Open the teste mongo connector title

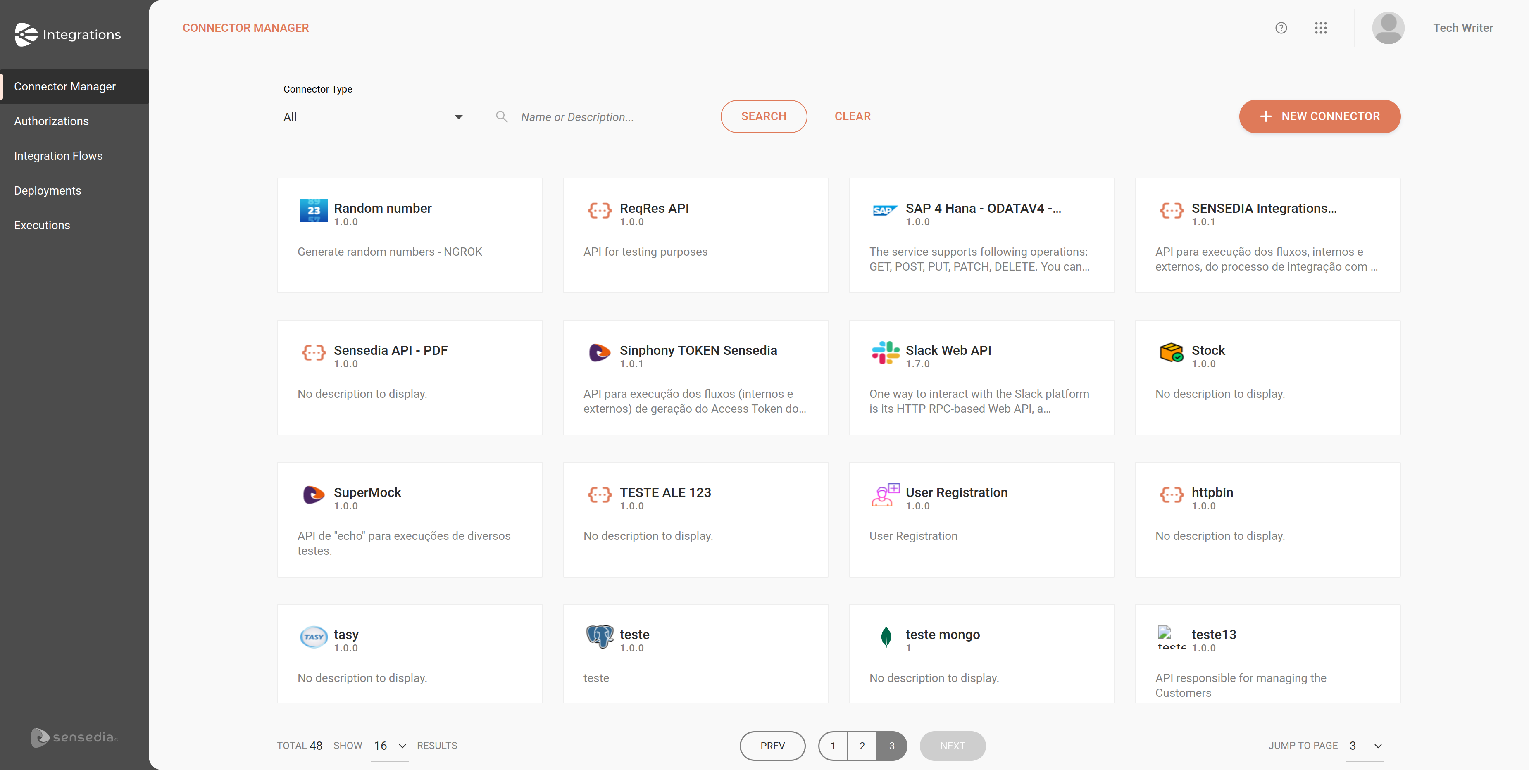(x=943, y=635)
